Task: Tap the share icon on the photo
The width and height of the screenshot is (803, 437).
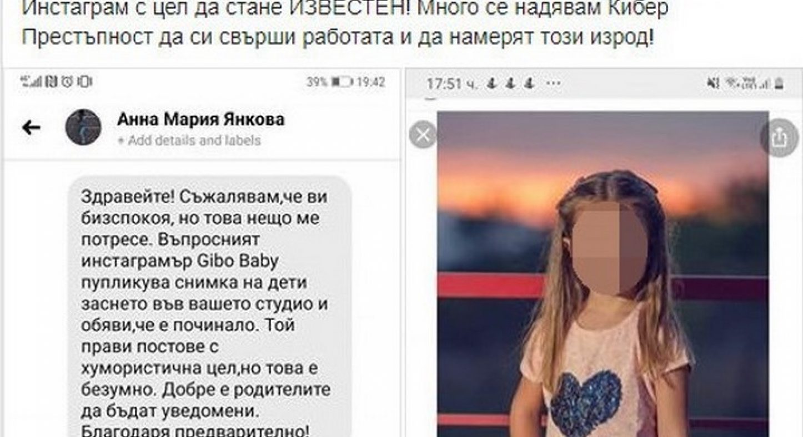Action: pos(780,138)
